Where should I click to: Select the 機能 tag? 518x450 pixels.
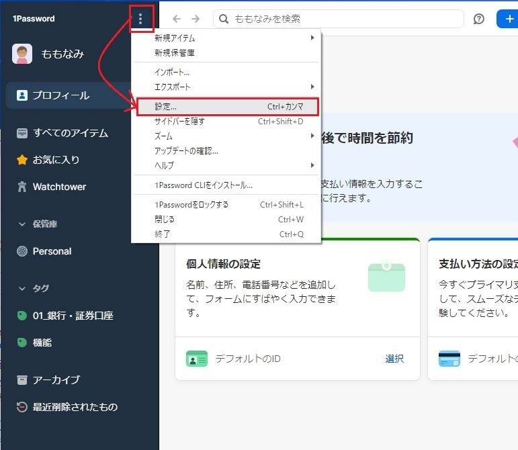42,343
